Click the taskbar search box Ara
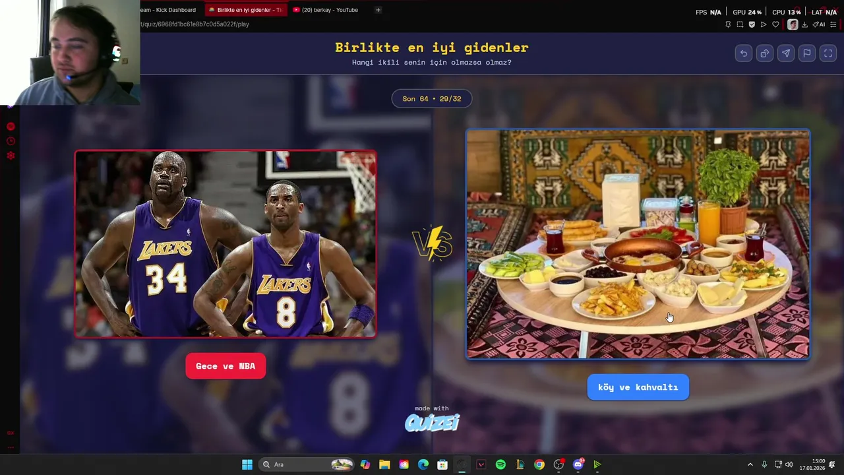Image resolution: width=844 pixels, height=475 pixels. pos(307,464)
